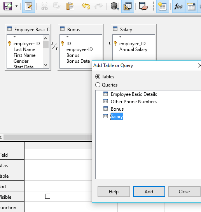
Task: Click First Name field in Employee table
Action: (x=24, y=55)
